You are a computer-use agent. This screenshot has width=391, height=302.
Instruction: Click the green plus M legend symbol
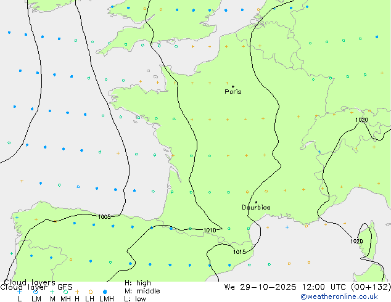pyautogui.click(x=52, y=292)
